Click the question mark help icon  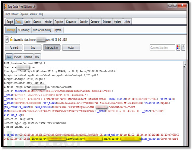pyautogui.click(x=183, y=47)
